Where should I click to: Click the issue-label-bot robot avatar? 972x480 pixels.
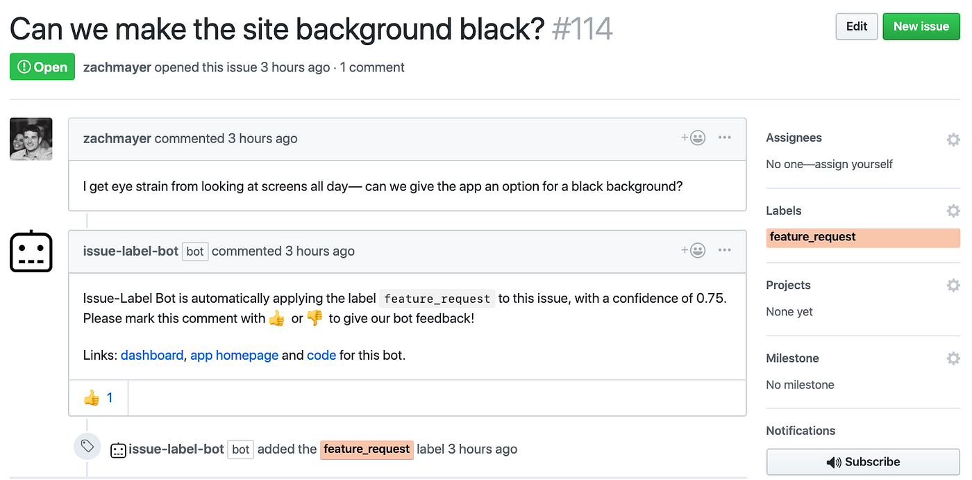pyautogui.click(x=31, y=251)
